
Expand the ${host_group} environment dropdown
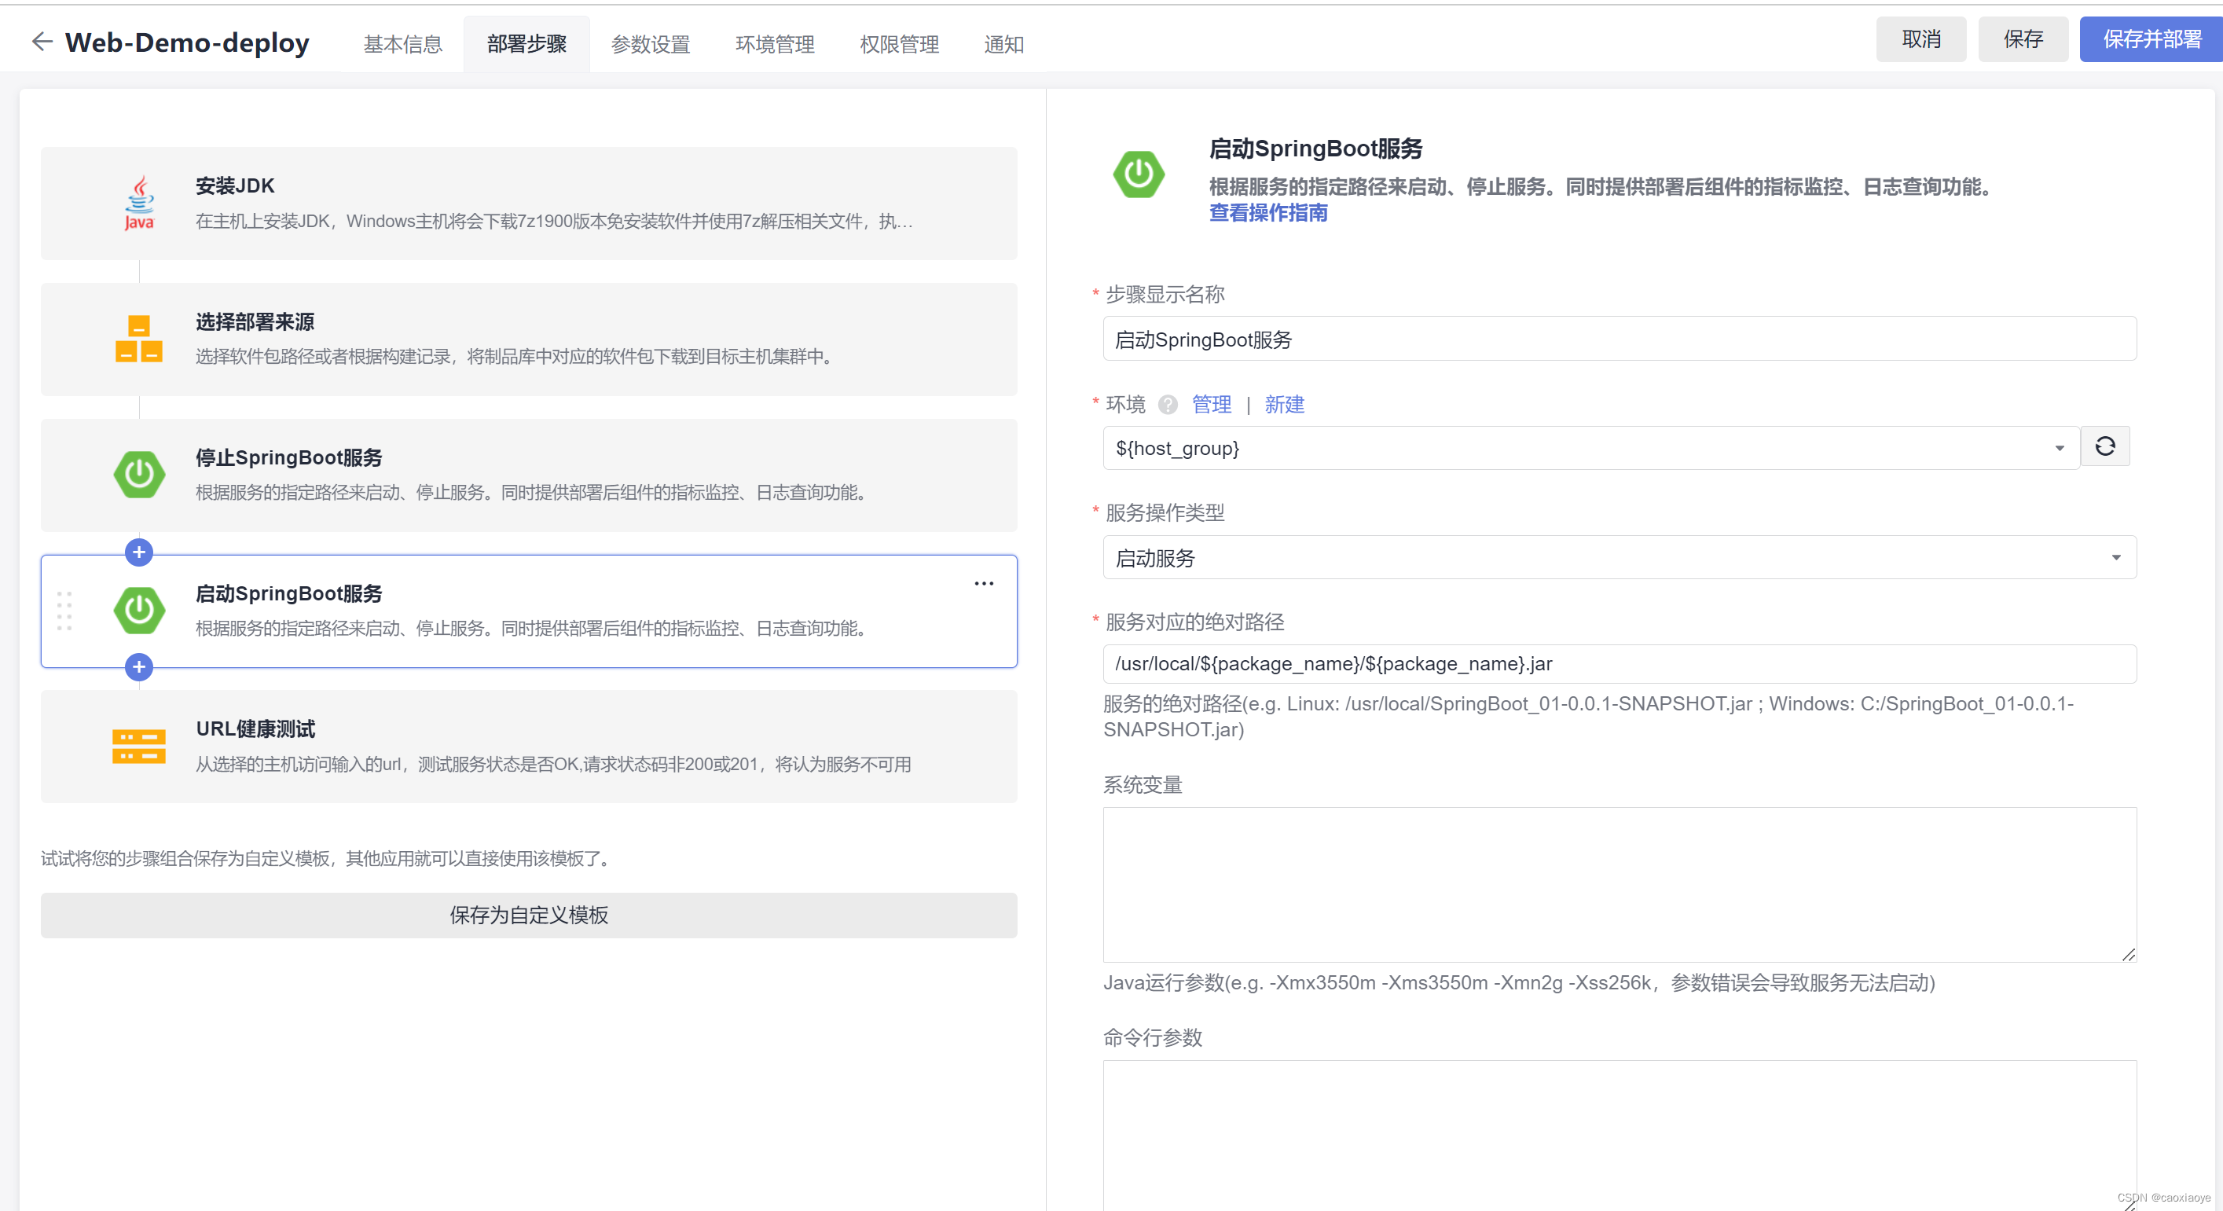[2058, 448]
